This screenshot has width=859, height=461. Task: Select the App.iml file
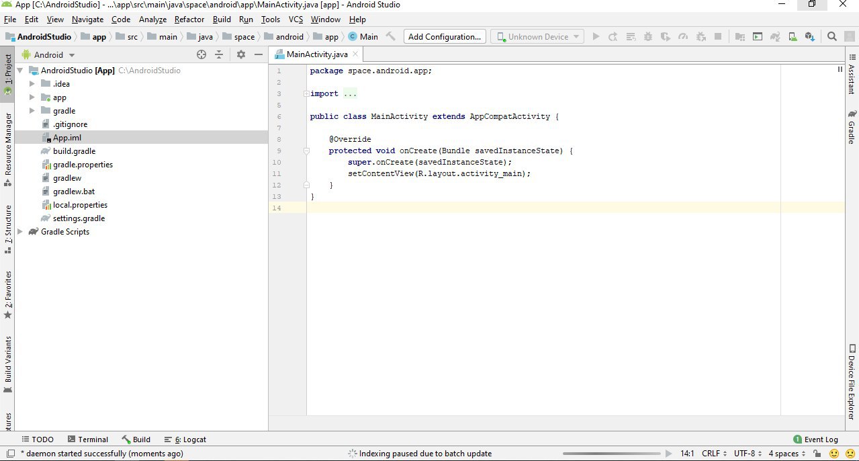[x=141, y=138]
